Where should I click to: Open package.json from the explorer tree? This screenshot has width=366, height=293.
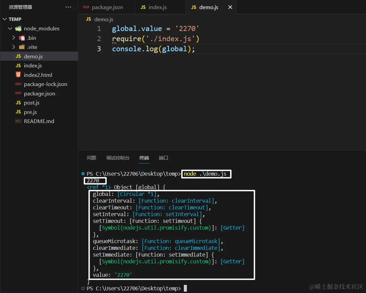39,93
